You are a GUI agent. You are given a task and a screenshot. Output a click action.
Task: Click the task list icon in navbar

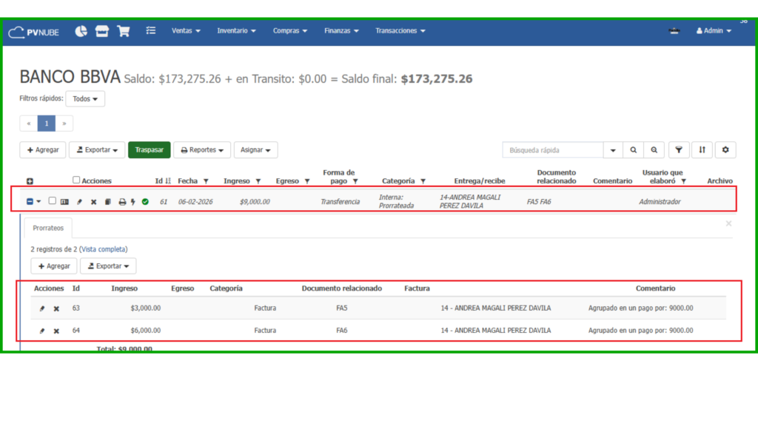[x=151, y=31]
